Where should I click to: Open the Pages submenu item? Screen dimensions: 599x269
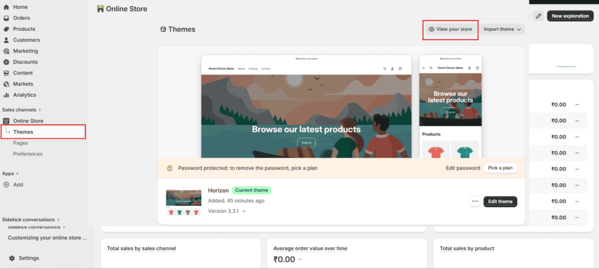(20, 143)
